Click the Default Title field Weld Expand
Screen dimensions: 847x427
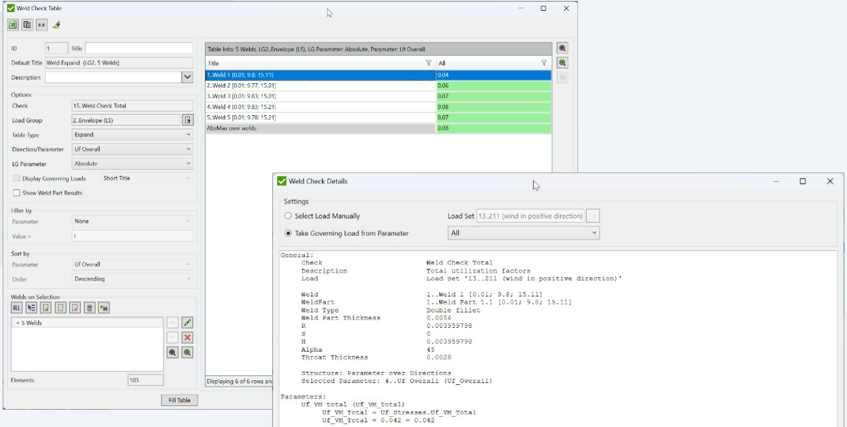pyautogui.click(x=119, y=63)
